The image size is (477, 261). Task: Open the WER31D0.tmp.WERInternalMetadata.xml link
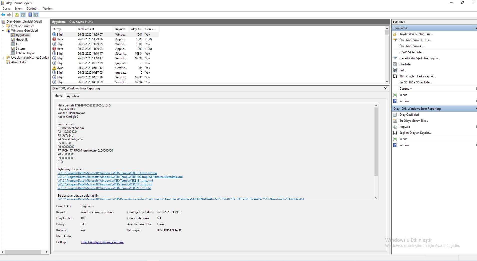[x=120, y=177]
